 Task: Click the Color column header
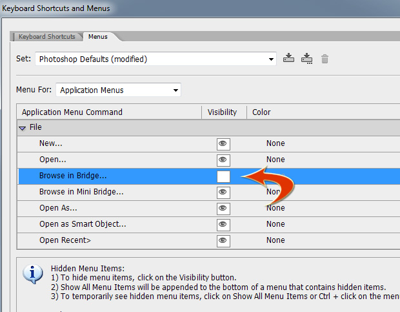point(323,112)
